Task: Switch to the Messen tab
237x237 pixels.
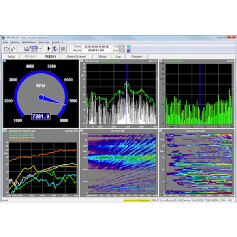Action: click(30, 56)
